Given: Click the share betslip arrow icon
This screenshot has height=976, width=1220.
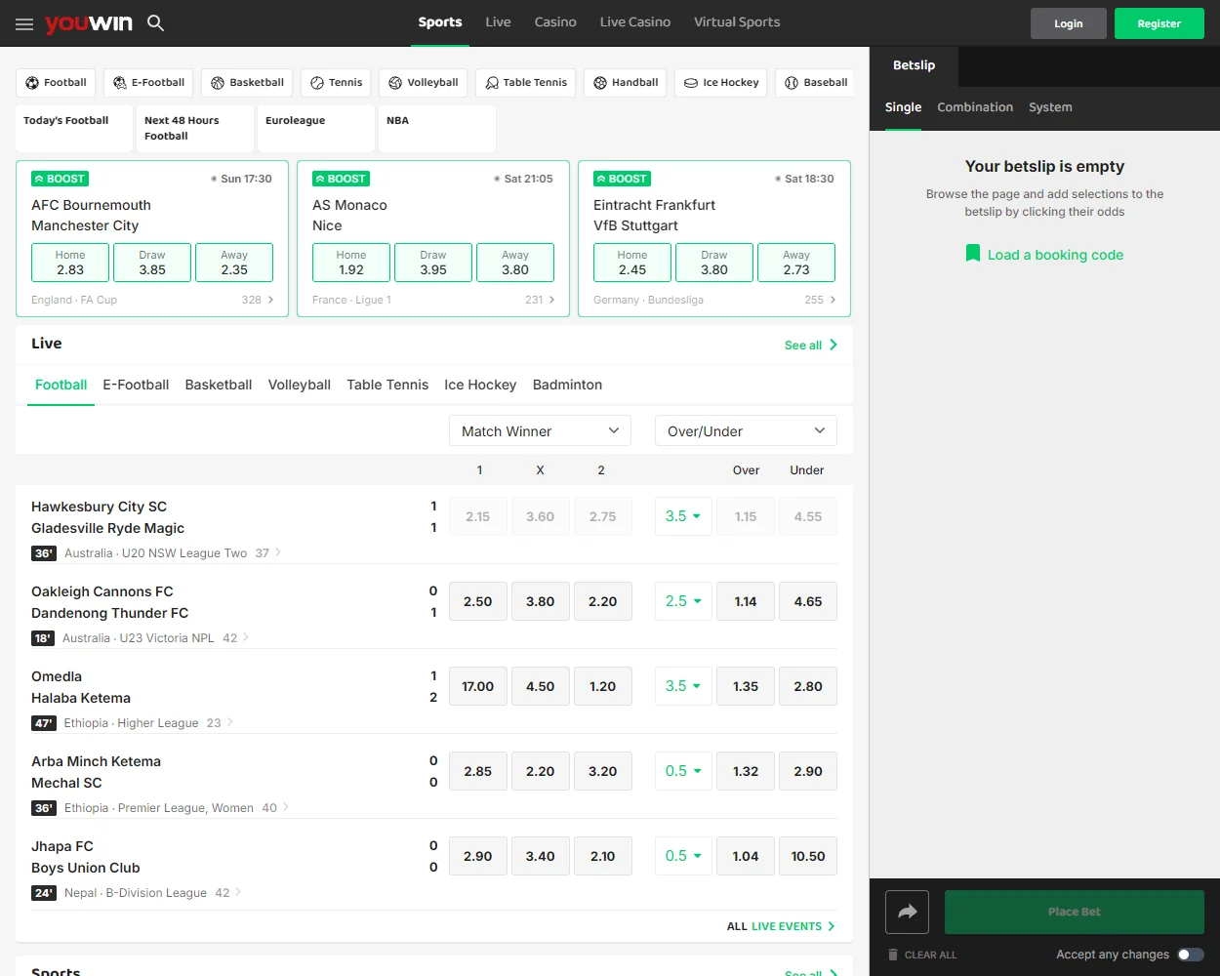Looking at the screenshot, I should point(907,912).
